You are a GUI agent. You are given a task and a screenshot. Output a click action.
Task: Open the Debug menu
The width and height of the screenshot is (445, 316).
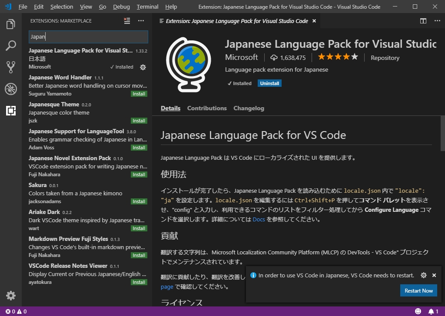[121, 7]
